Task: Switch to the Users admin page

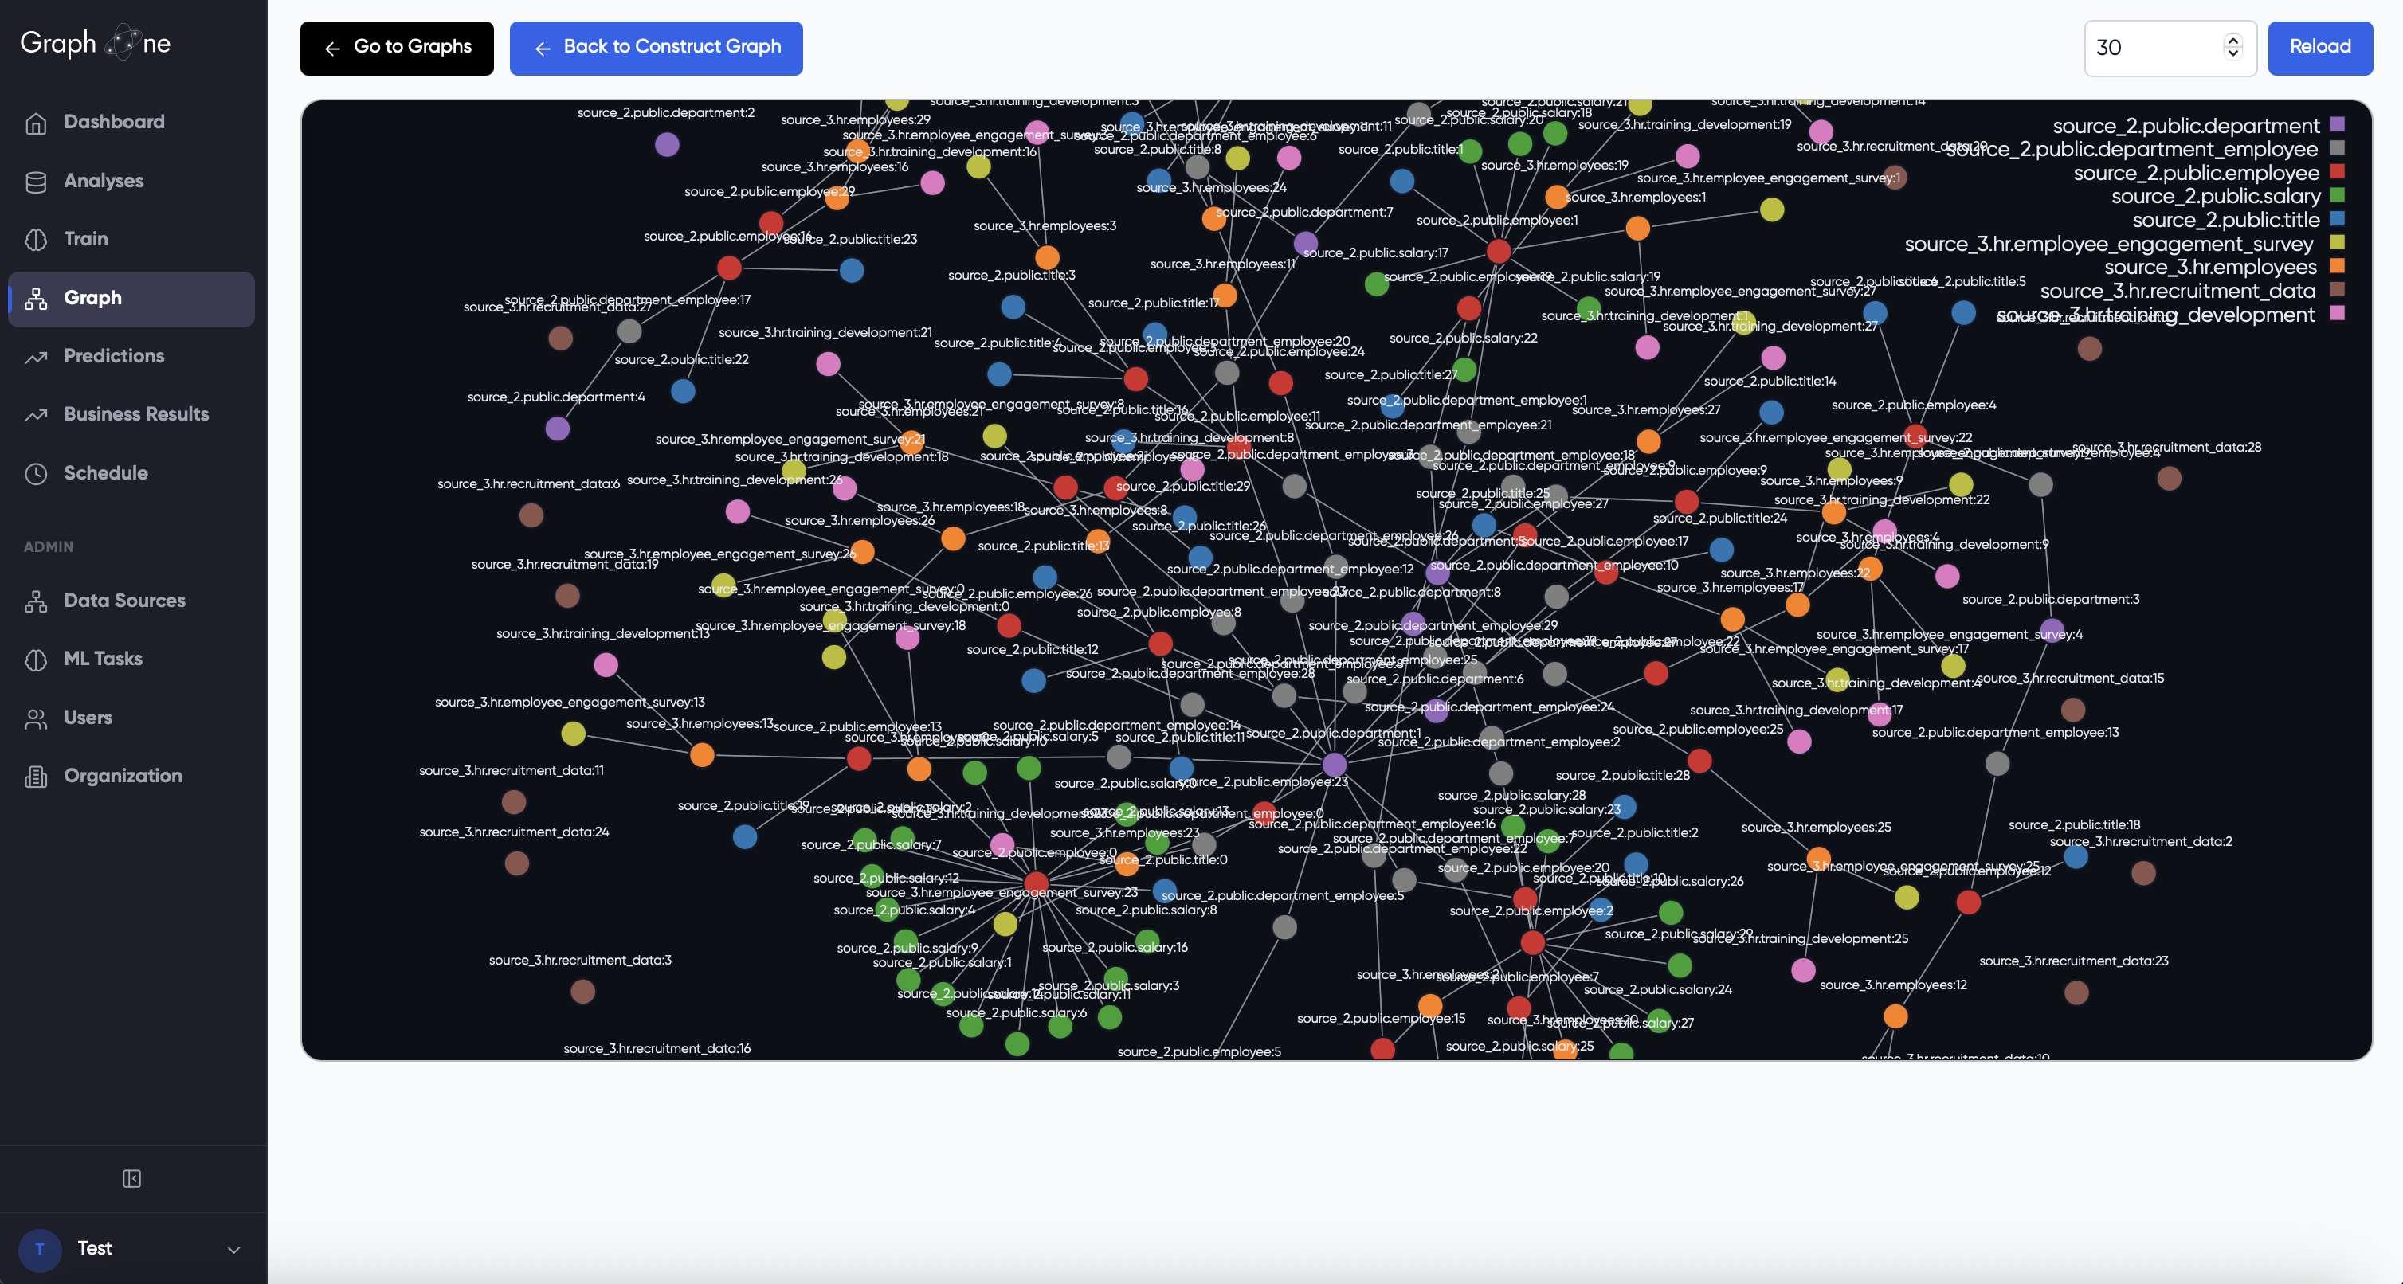Action: tap(88, 717)
